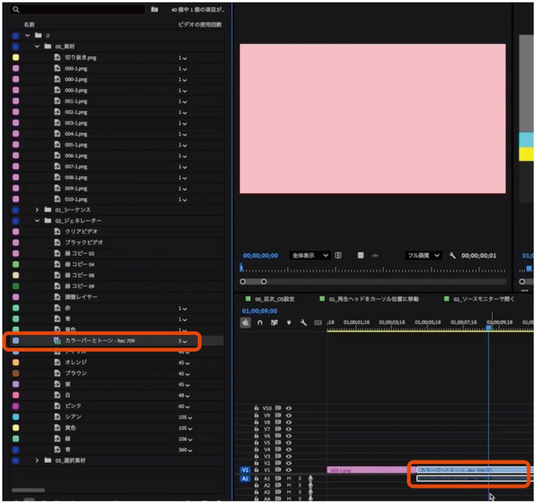This screenshot has width=536, height=503.
Task: Click the add marker icon in timeline
Action: [x=288, y=323]
